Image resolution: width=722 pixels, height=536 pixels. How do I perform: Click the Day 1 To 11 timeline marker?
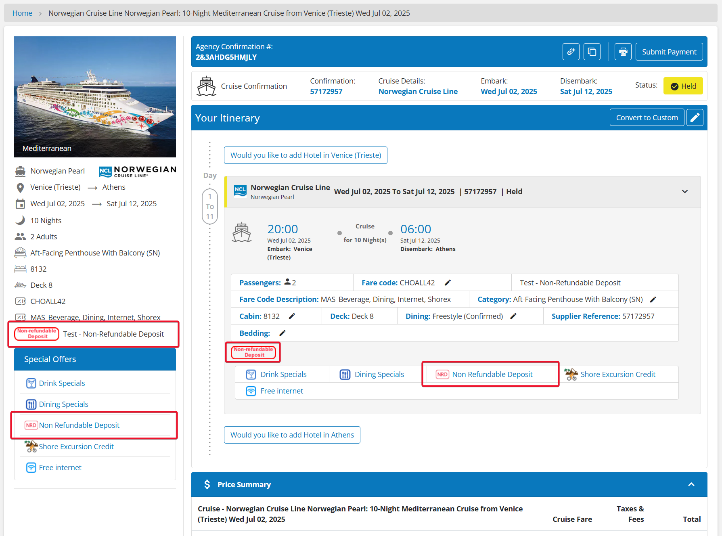(x=210, y=206)
